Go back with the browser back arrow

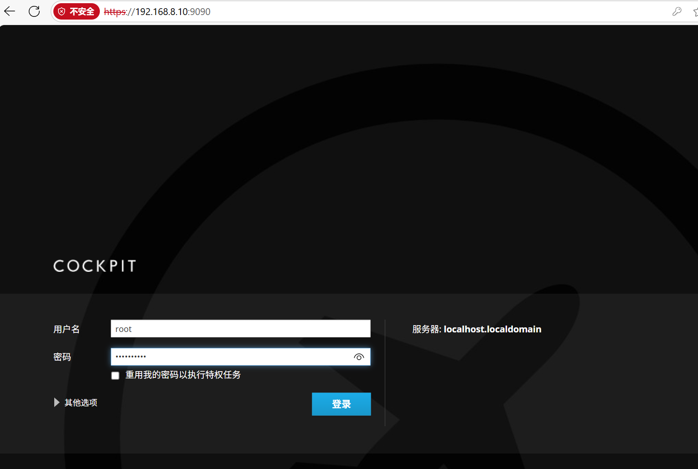(10, 11)
